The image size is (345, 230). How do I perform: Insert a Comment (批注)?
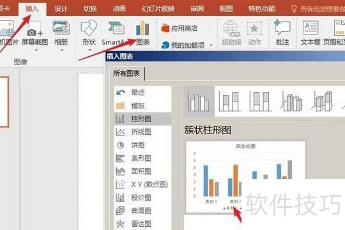pos(282,33)
